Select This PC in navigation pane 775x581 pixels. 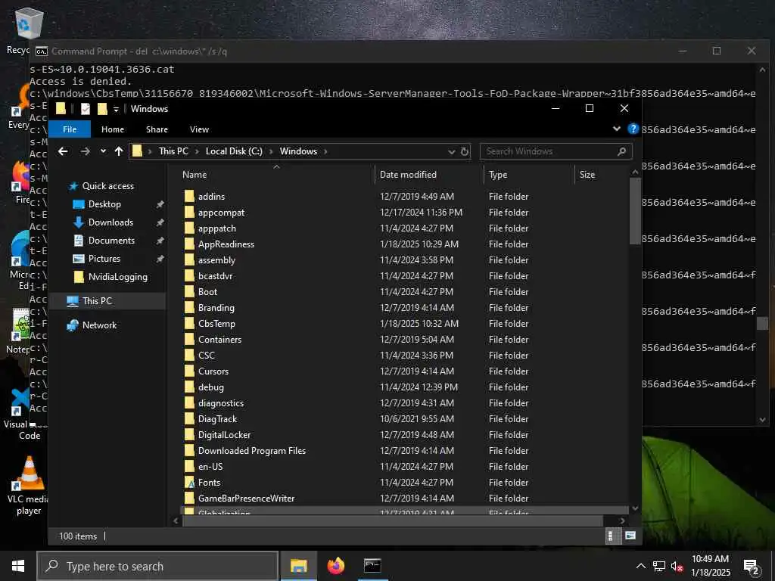tap(97, 300)
